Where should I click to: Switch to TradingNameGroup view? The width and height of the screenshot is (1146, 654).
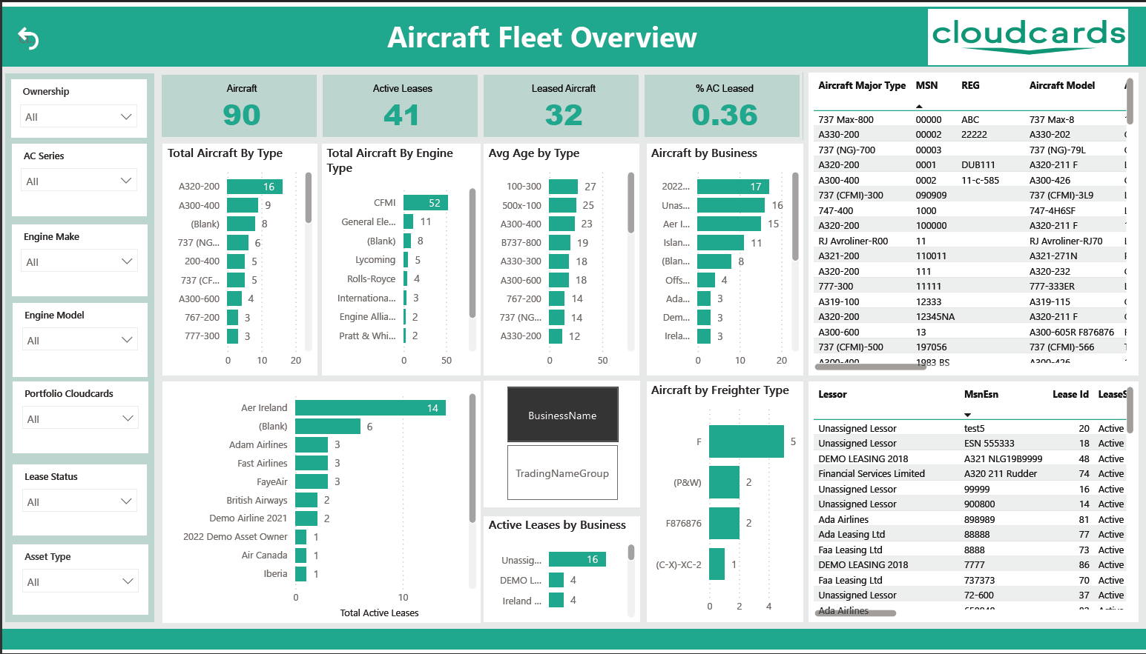click(562, 473)
